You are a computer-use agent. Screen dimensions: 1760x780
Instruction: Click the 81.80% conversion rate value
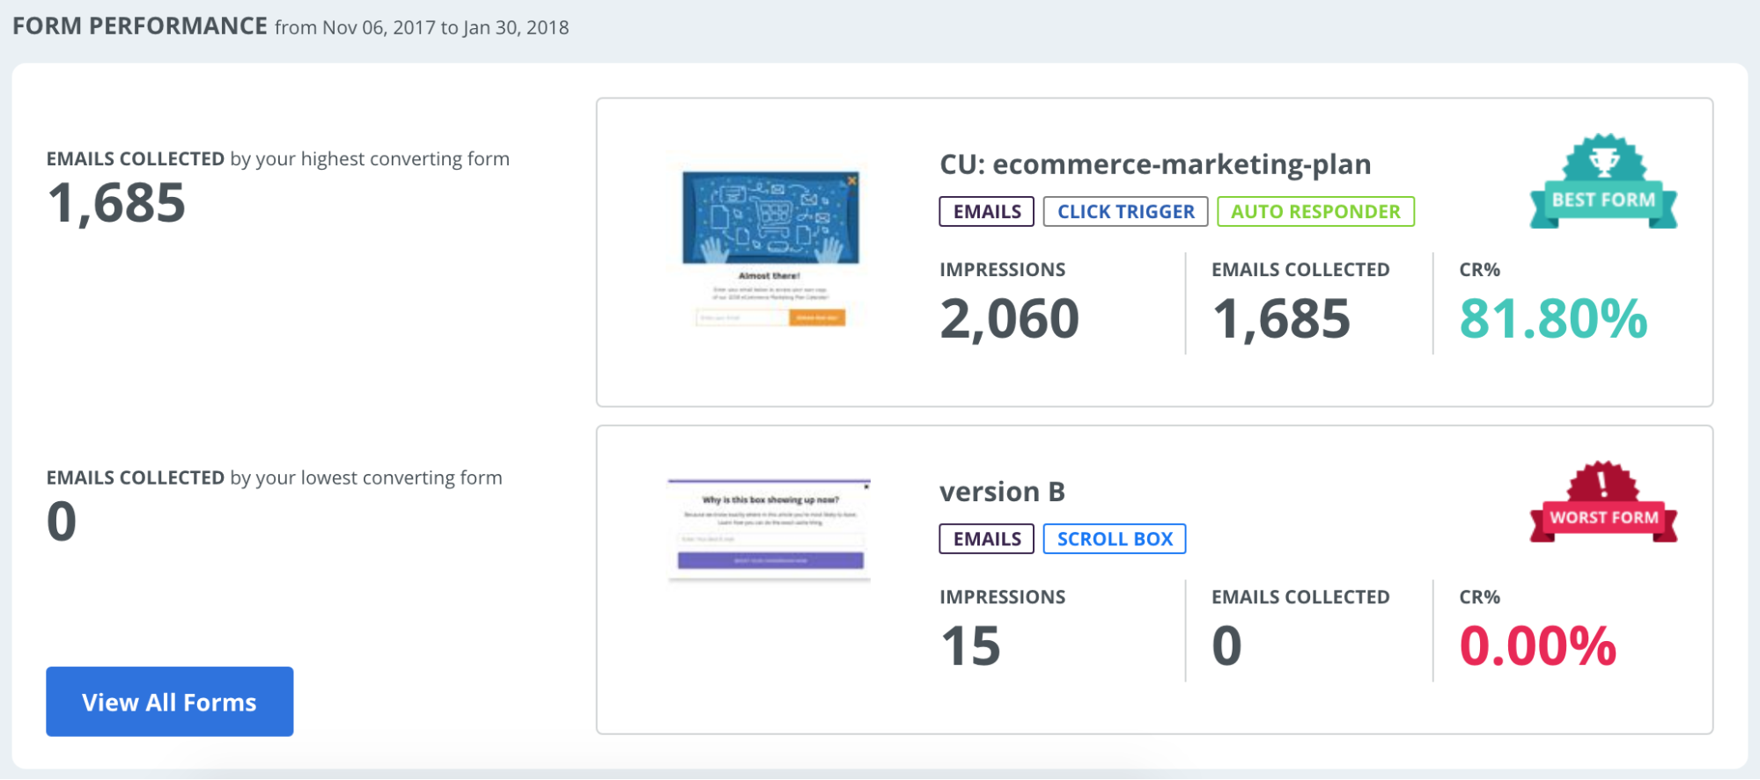(x=1553, y=318)
